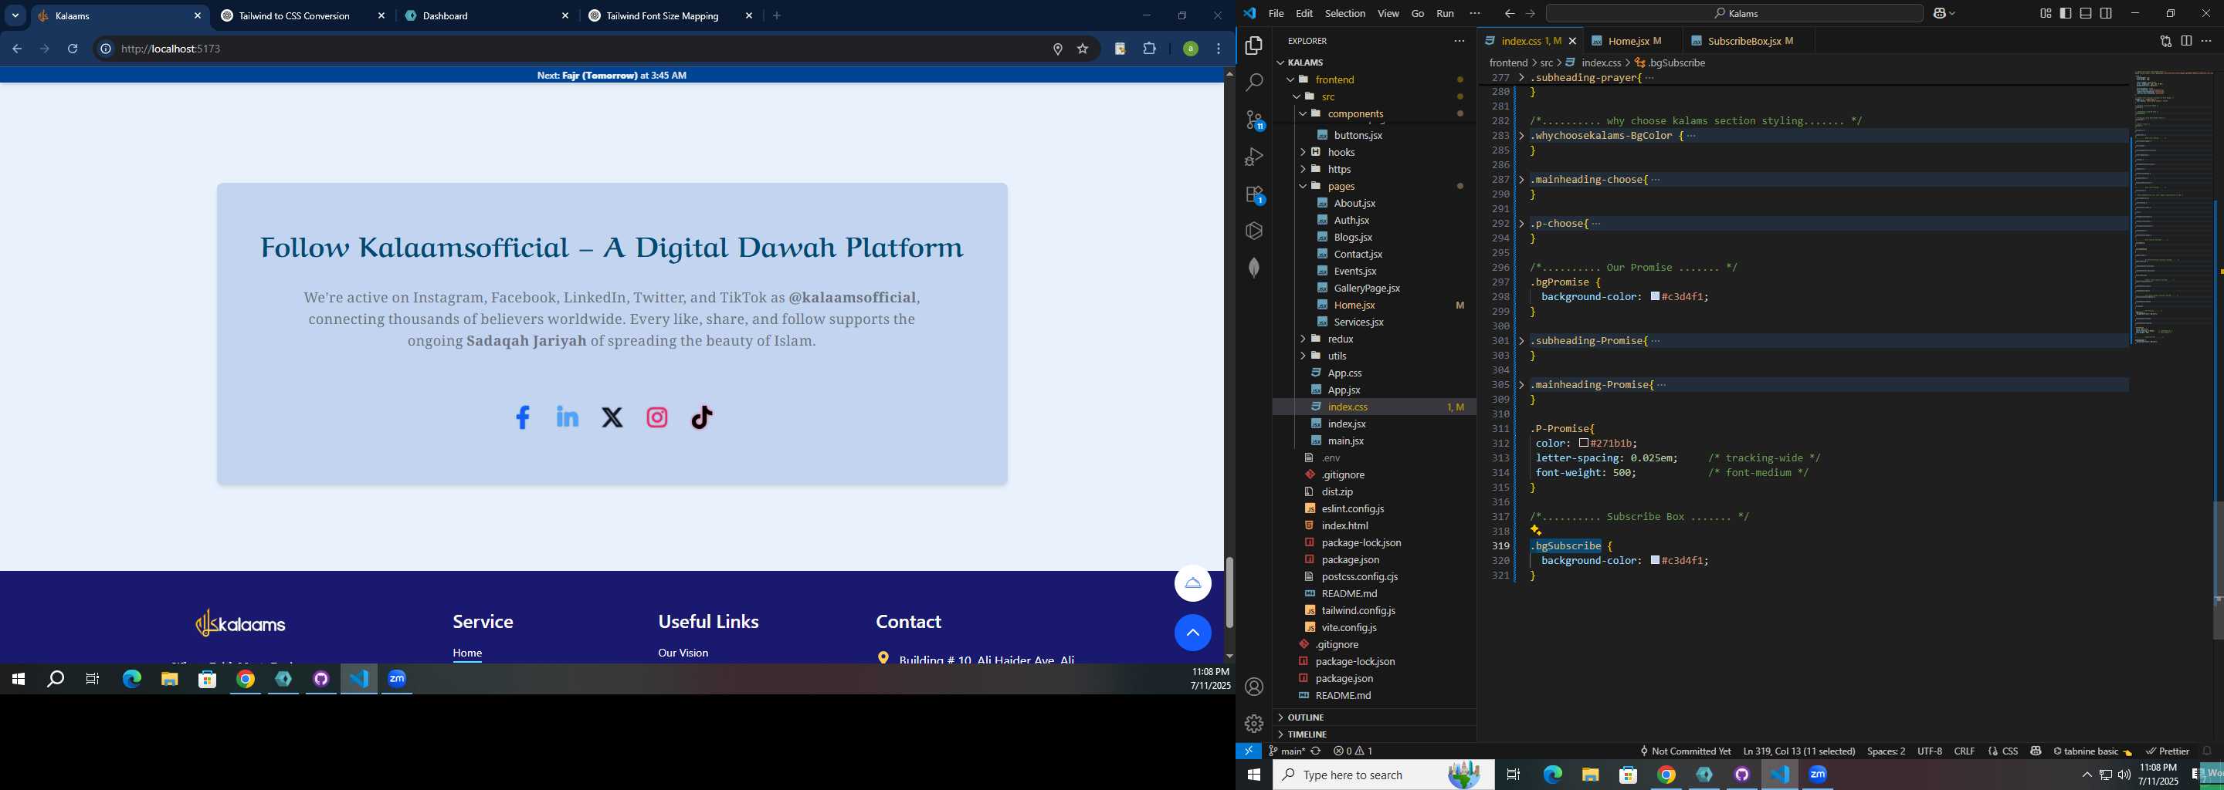
Task: Open Explorer views and more actions ellipsis
Action: tap(1459, 41)
